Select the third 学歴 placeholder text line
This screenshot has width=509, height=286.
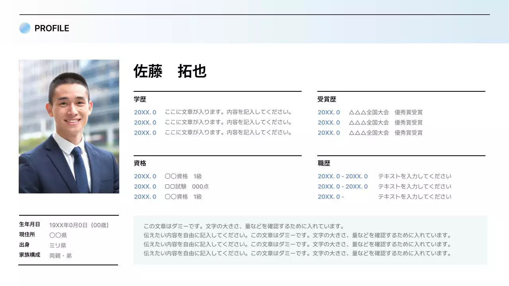[x=229, y=132]
